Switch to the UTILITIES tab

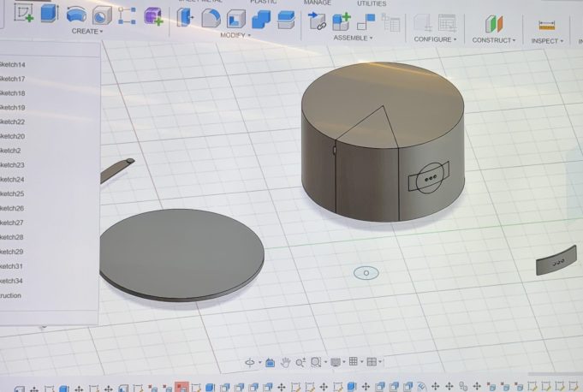tap(371, 3)
